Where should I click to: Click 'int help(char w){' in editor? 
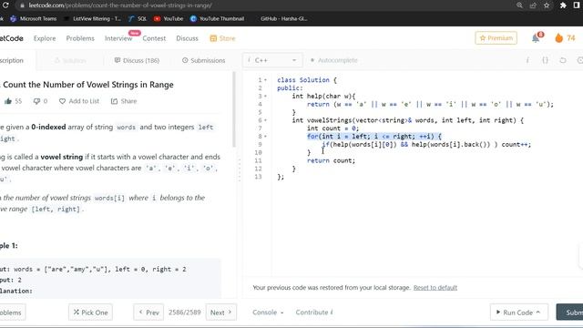click(323, 96)
